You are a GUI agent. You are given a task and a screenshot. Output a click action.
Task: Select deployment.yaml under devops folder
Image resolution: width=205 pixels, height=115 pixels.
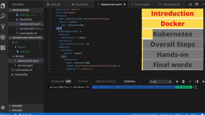[26, 61]
